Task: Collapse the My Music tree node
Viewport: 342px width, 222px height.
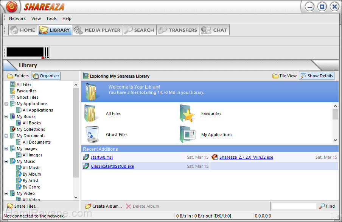Action: point(6,161)
